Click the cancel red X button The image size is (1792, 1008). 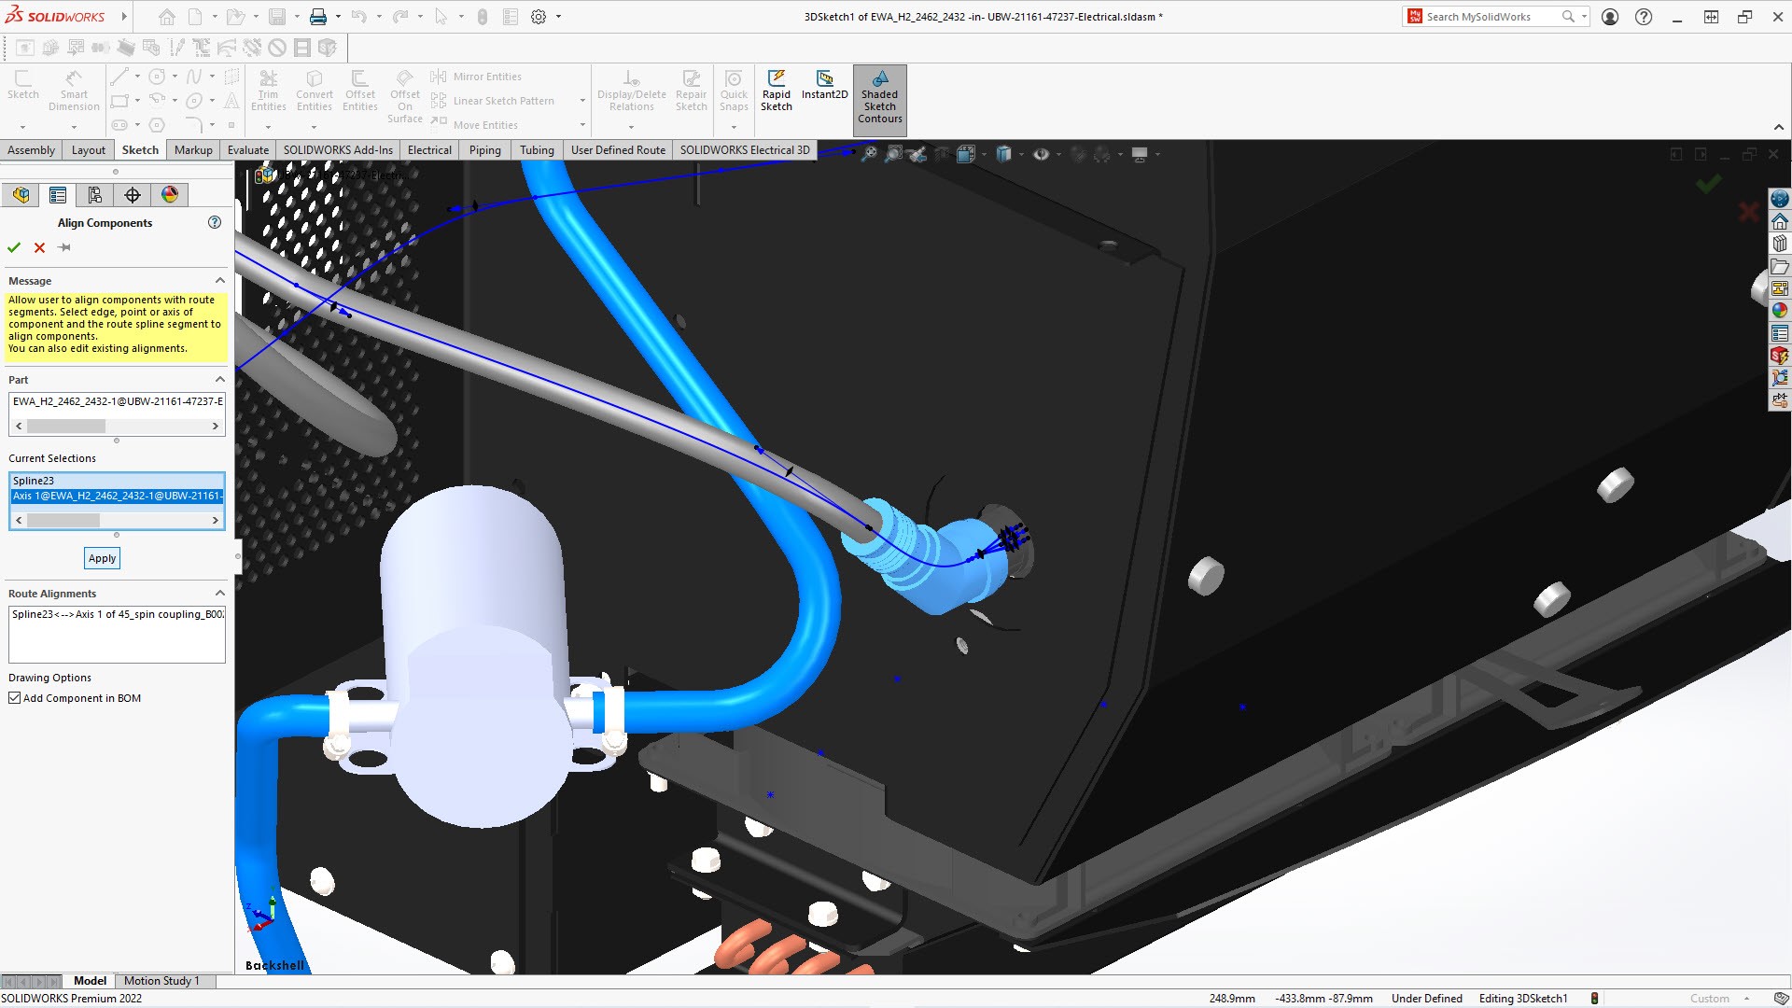(x=39, y=247)
